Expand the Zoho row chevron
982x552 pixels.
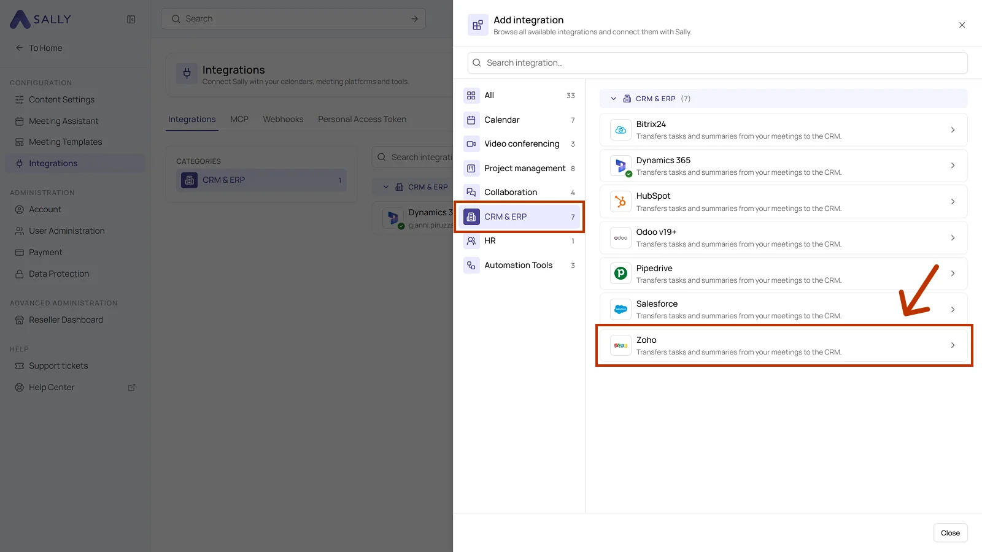[x=953, y=345]
